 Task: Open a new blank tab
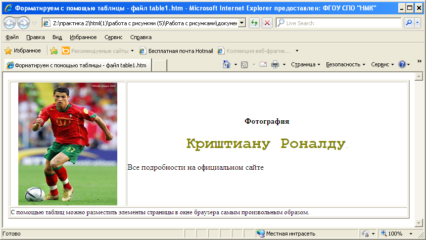point(159,65)
